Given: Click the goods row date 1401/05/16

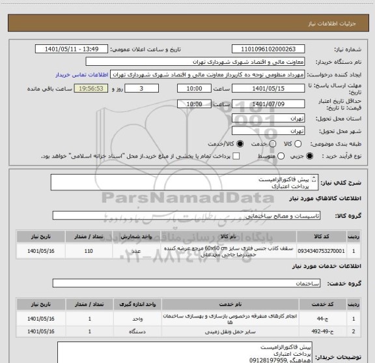Looking at the screenshot, I should (x=41, y=251).
